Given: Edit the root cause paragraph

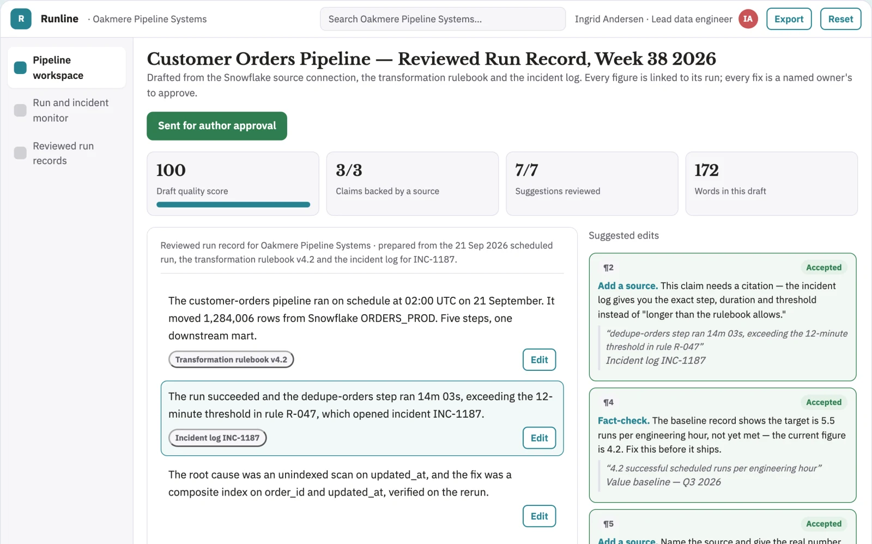Looking at the screenshot, I should pyautogui.click(x=539, y=516).
